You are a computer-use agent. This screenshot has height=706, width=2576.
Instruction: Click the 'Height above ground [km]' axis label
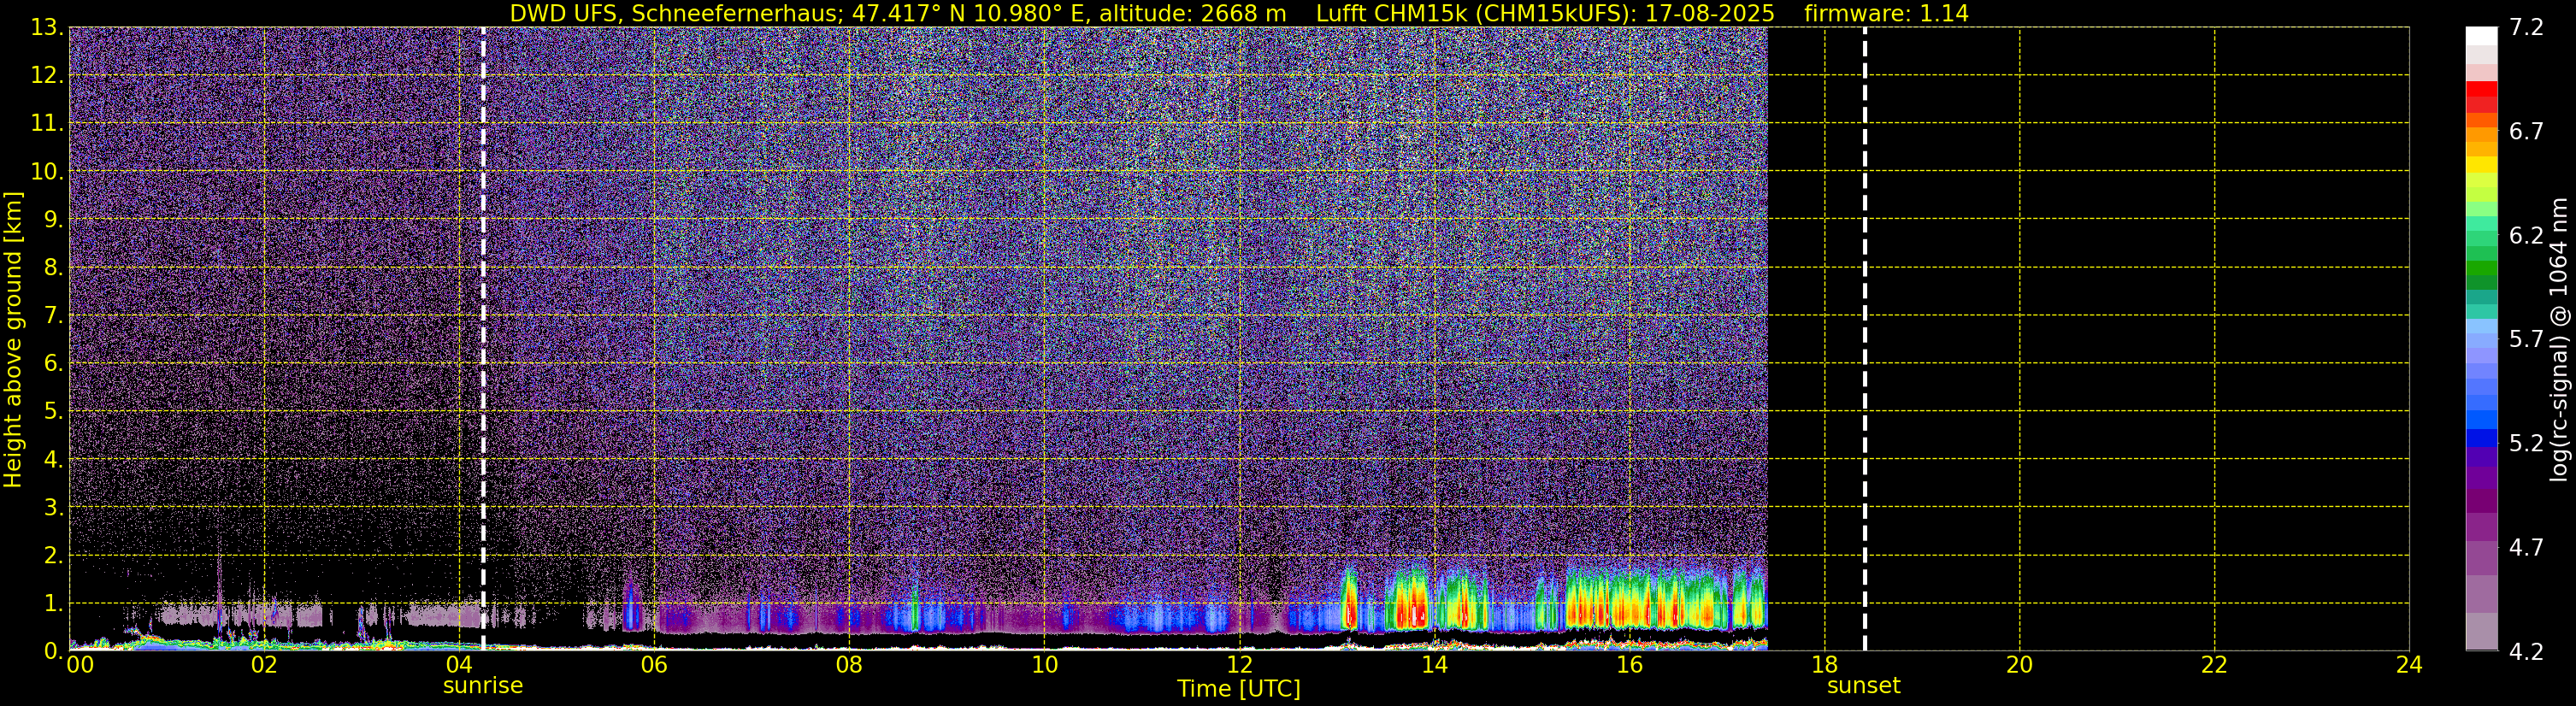(13, 339)
